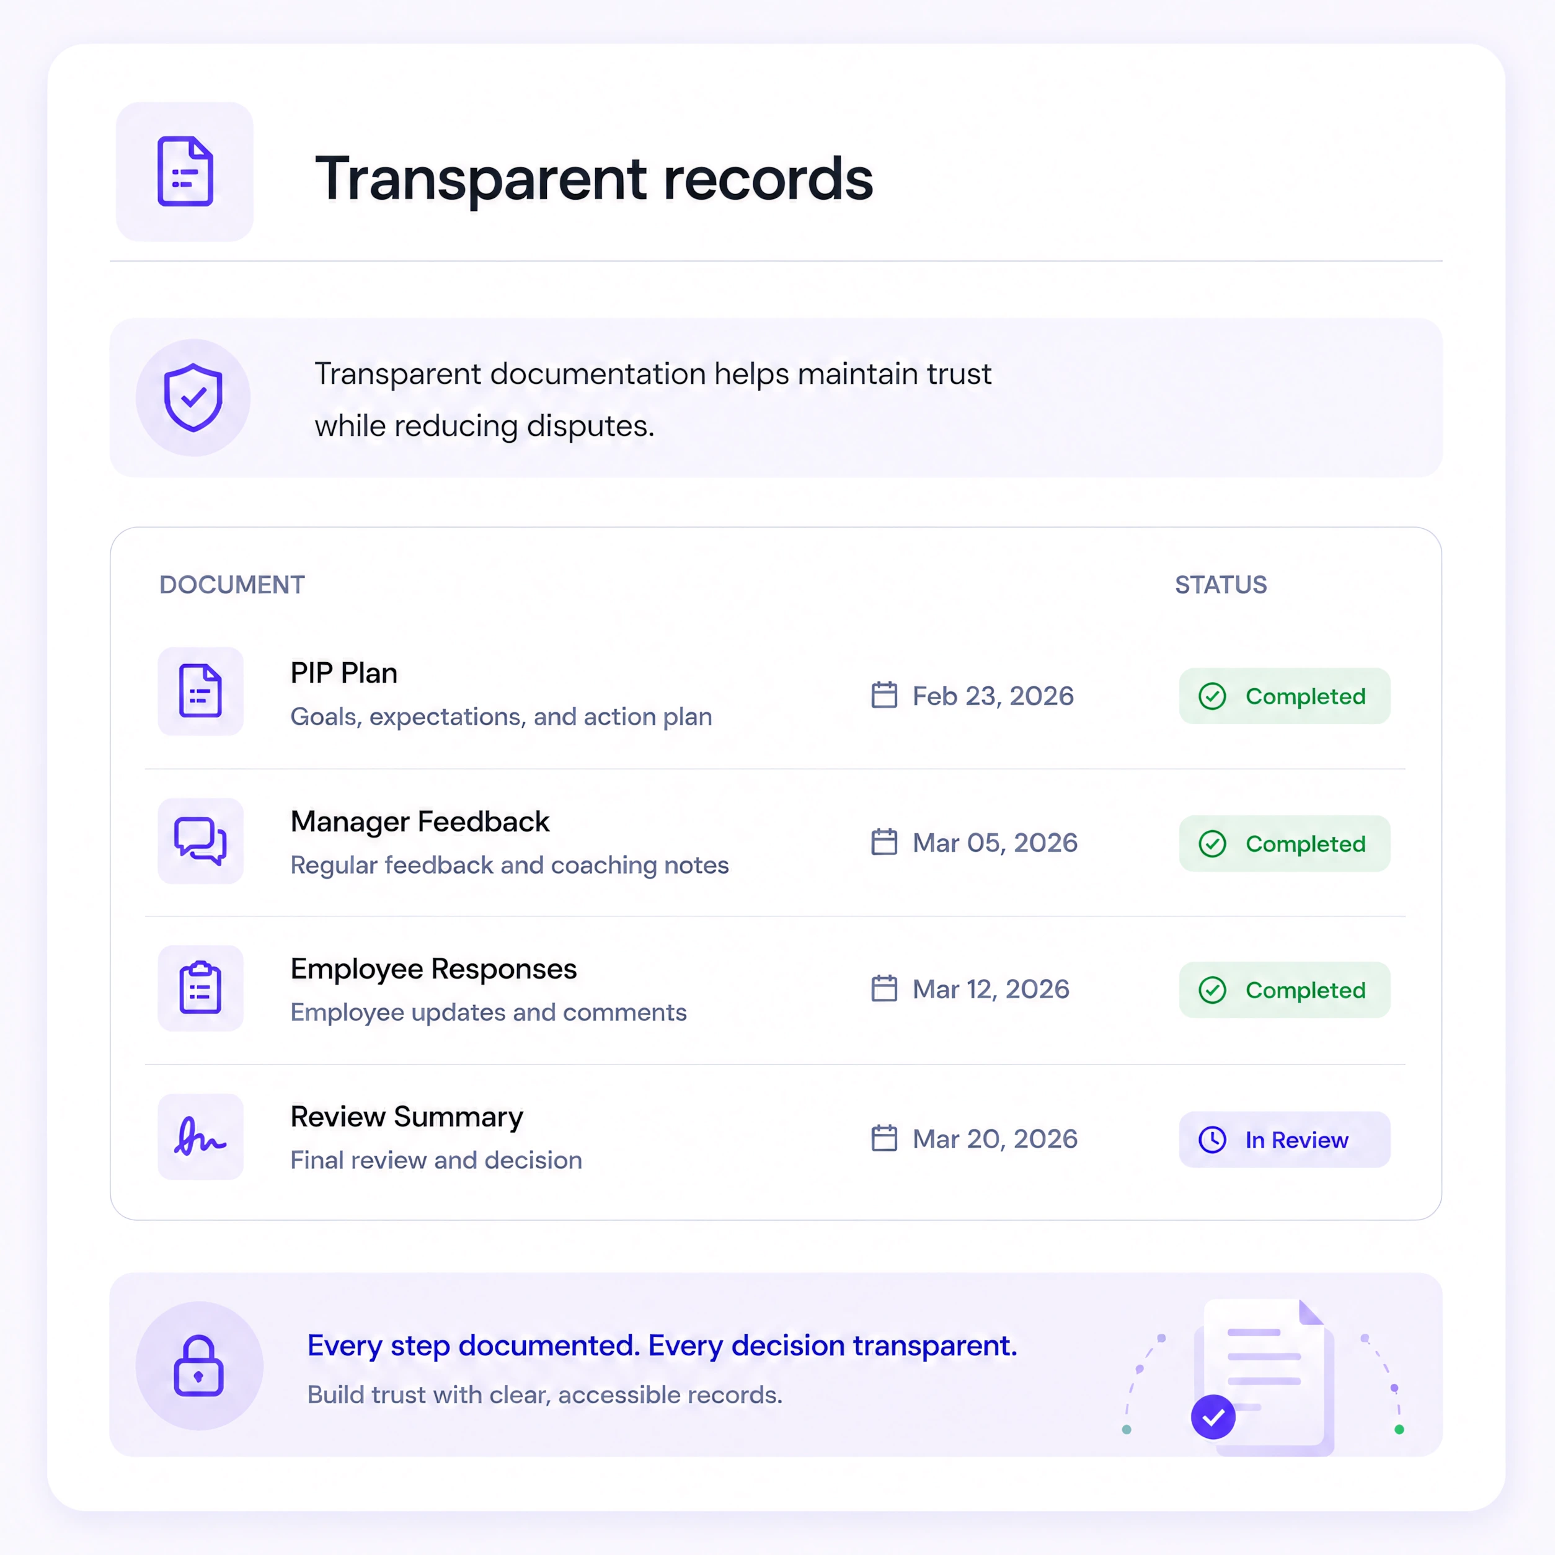This screenshot has height=1555, width=1555.
Task: Select the Completed status of Employee Responses
Action: pyautogui.click(x=1285, y=990)
